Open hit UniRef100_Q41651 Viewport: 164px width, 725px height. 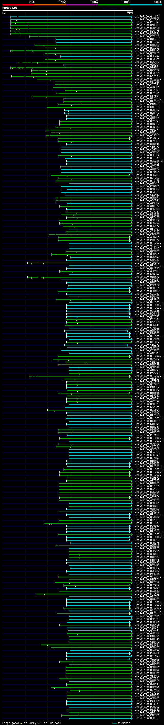147,17
